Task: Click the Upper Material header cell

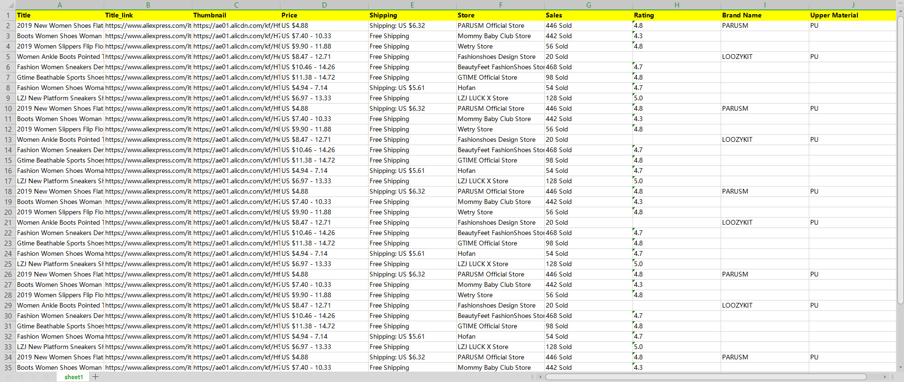Action: pos(852,15)
